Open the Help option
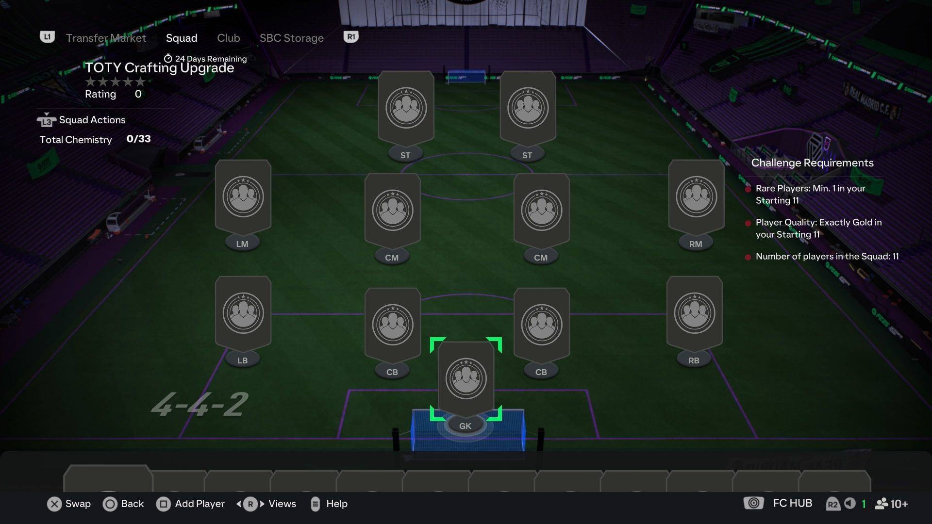 (329, 504)
